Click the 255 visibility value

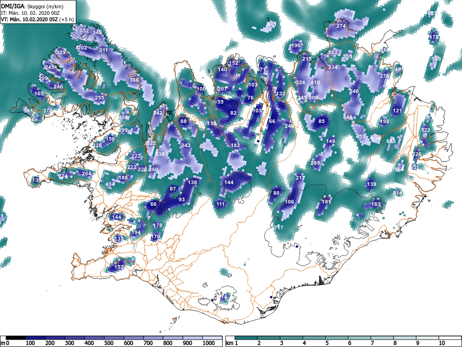(x=100, y=97)
